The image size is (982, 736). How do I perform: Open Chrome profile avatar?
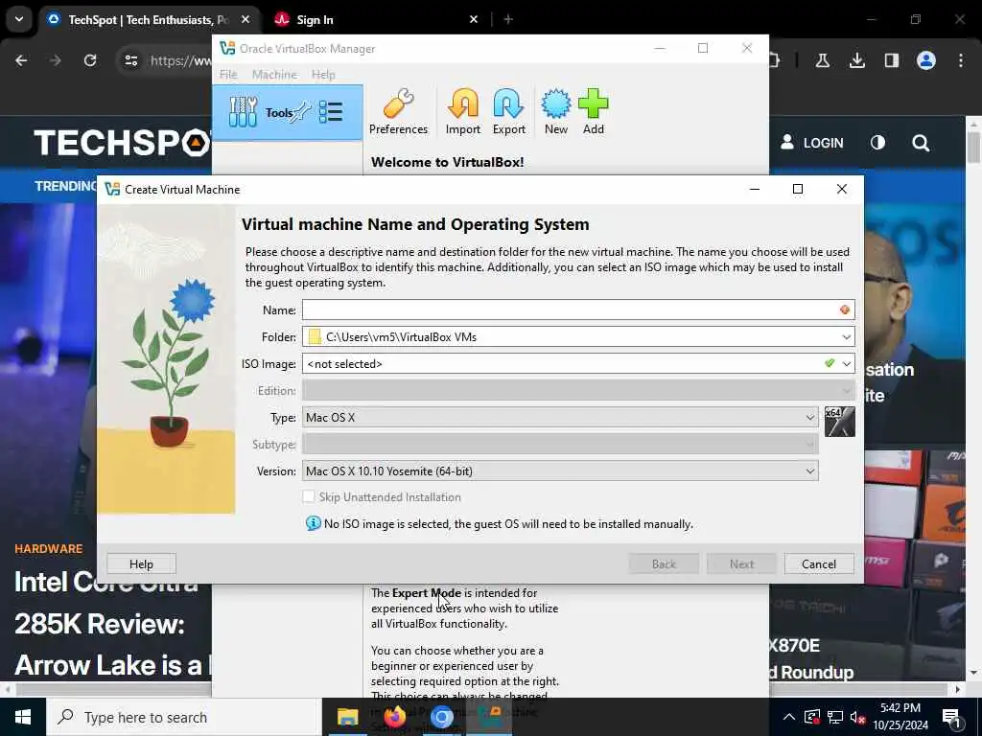point(925,60)
